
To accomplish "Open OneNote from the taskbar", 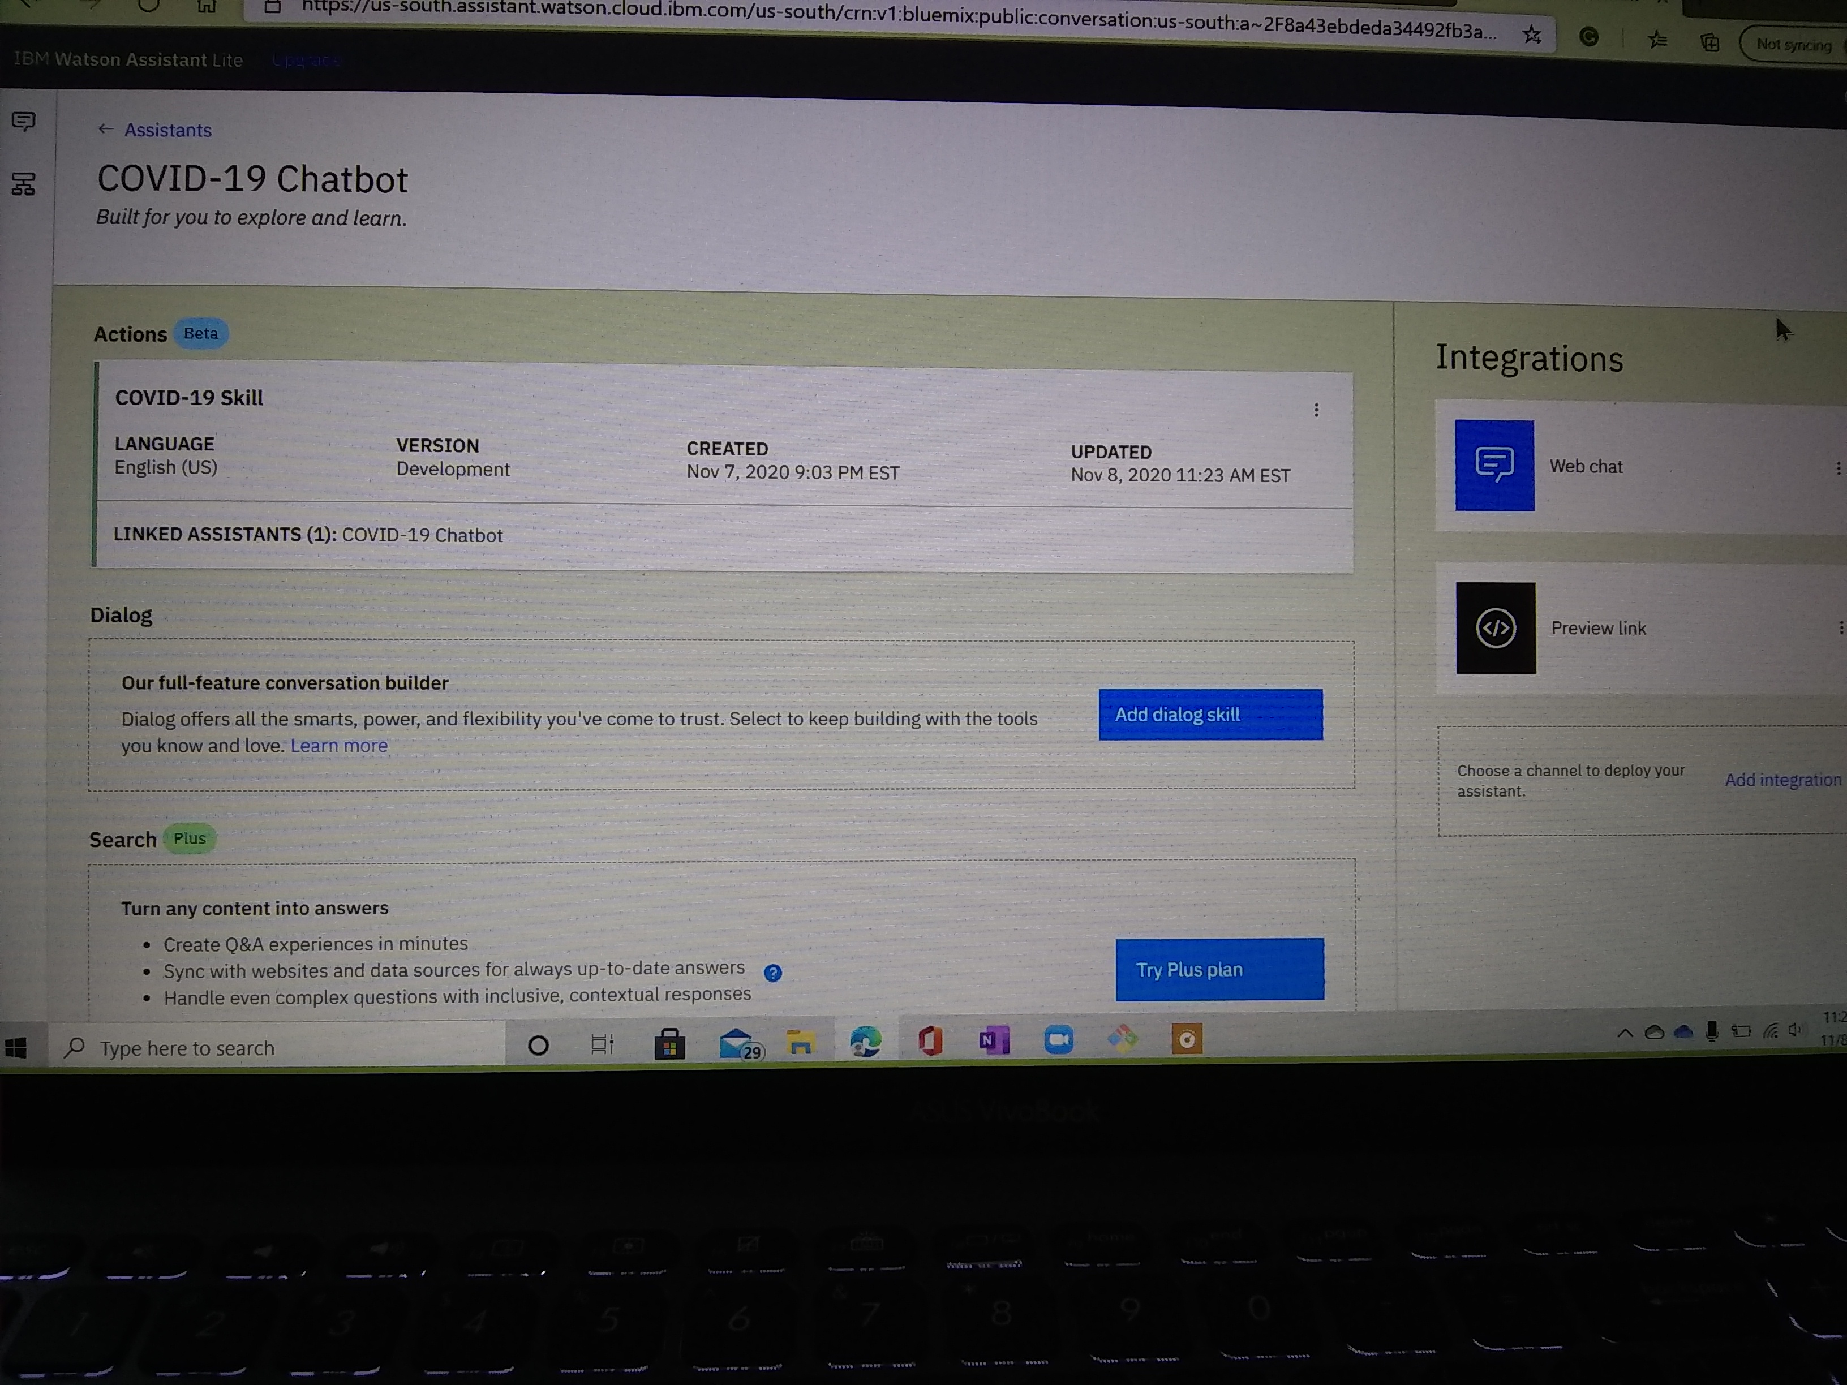I will pos(994,1040).
